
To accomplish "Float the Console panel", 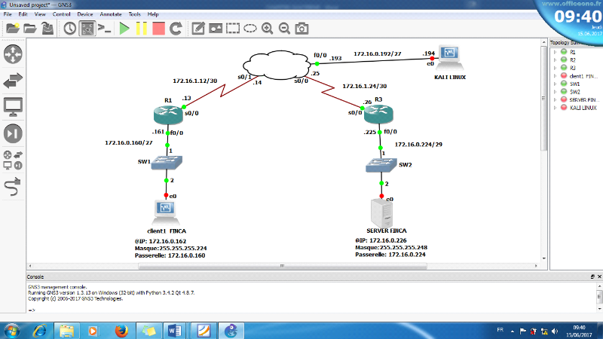I will click(x=592, y=276).
